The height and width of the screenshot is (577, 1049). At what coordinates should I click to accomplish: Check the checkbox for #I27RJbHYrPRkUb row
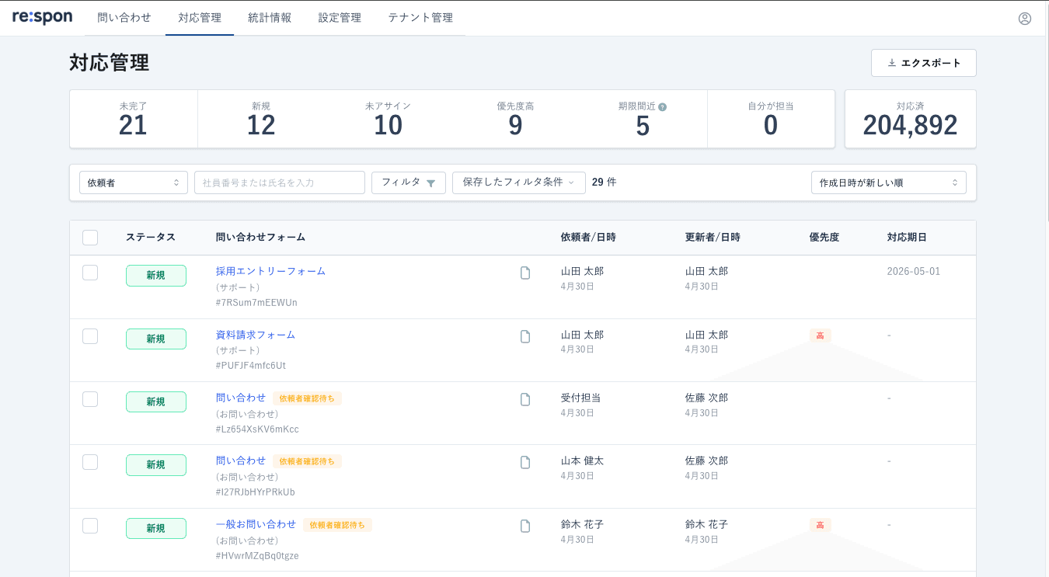(x=90, y=462)
